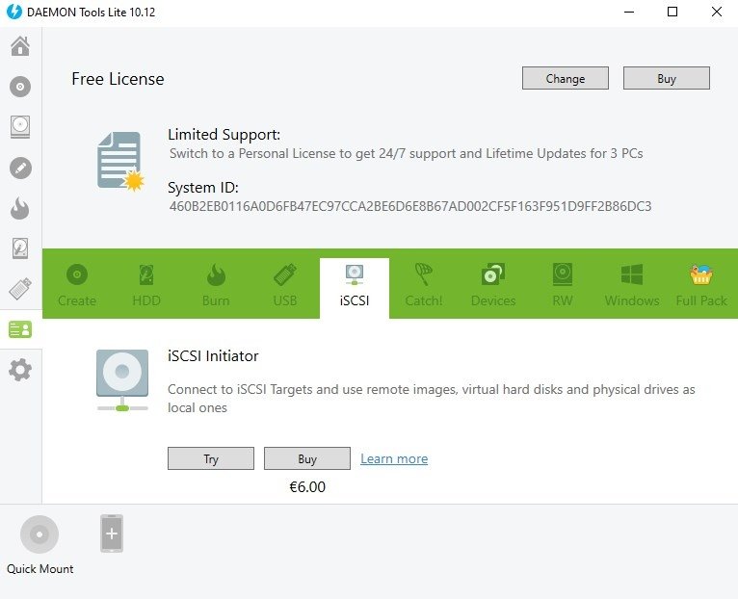738x599 pixels.
Task: Minimize the DAEMON Tools window
Action: pyautogui.click(x=629, y=12)
